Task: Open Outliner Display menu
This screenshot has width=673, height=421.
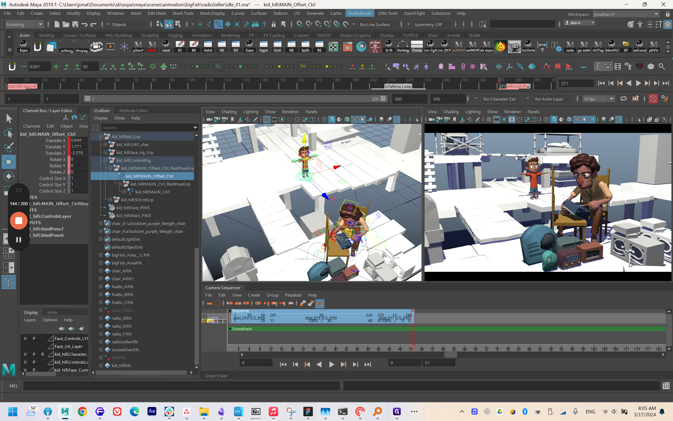Action: pyautogui.click(x=101, y=118)
